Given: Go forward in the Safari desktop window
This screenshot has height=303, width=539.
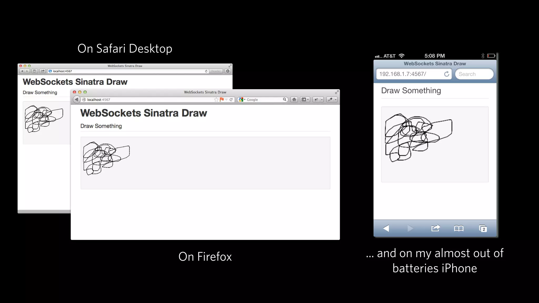Looking at the screenshot, I should pyautogui.click(x=27, y=71).
